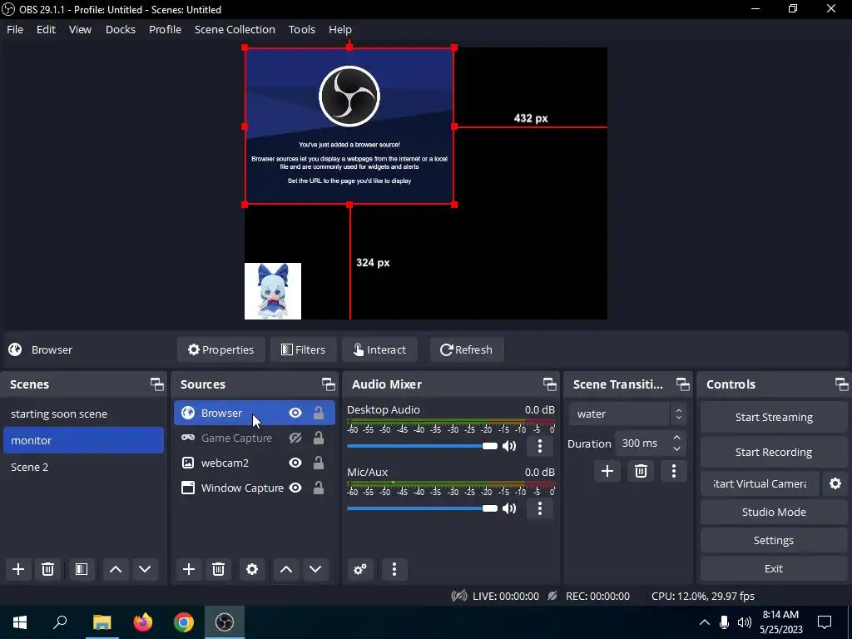852x639 pixels.
Task: Open scene filters icon in Scenes panel
Action: coord(82,569)
